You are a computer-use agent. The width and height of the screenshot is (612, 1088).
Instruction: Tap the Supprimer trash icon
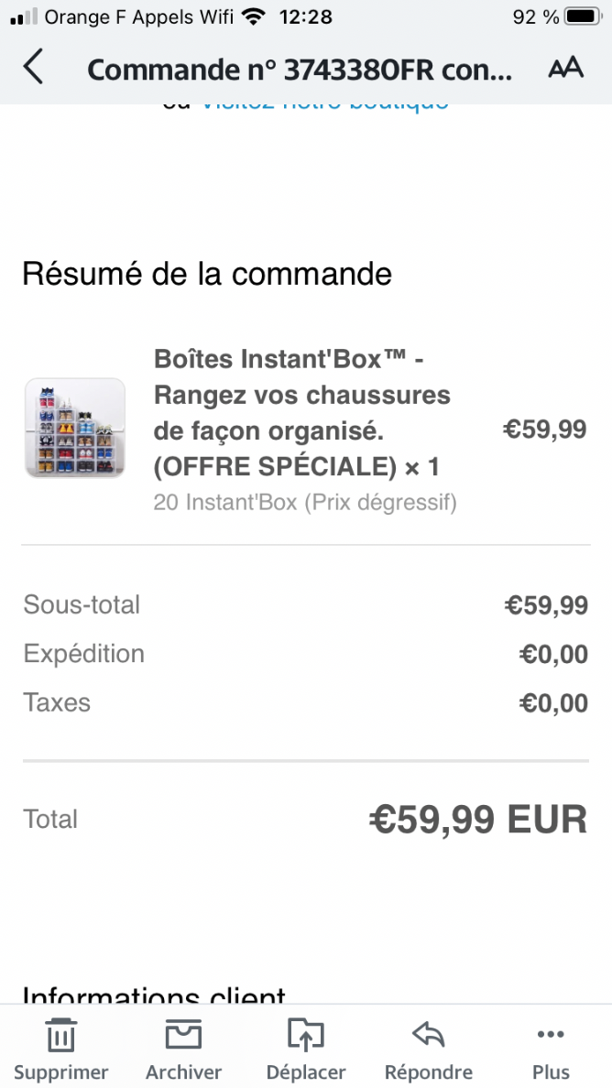(x=60, y=1038)
